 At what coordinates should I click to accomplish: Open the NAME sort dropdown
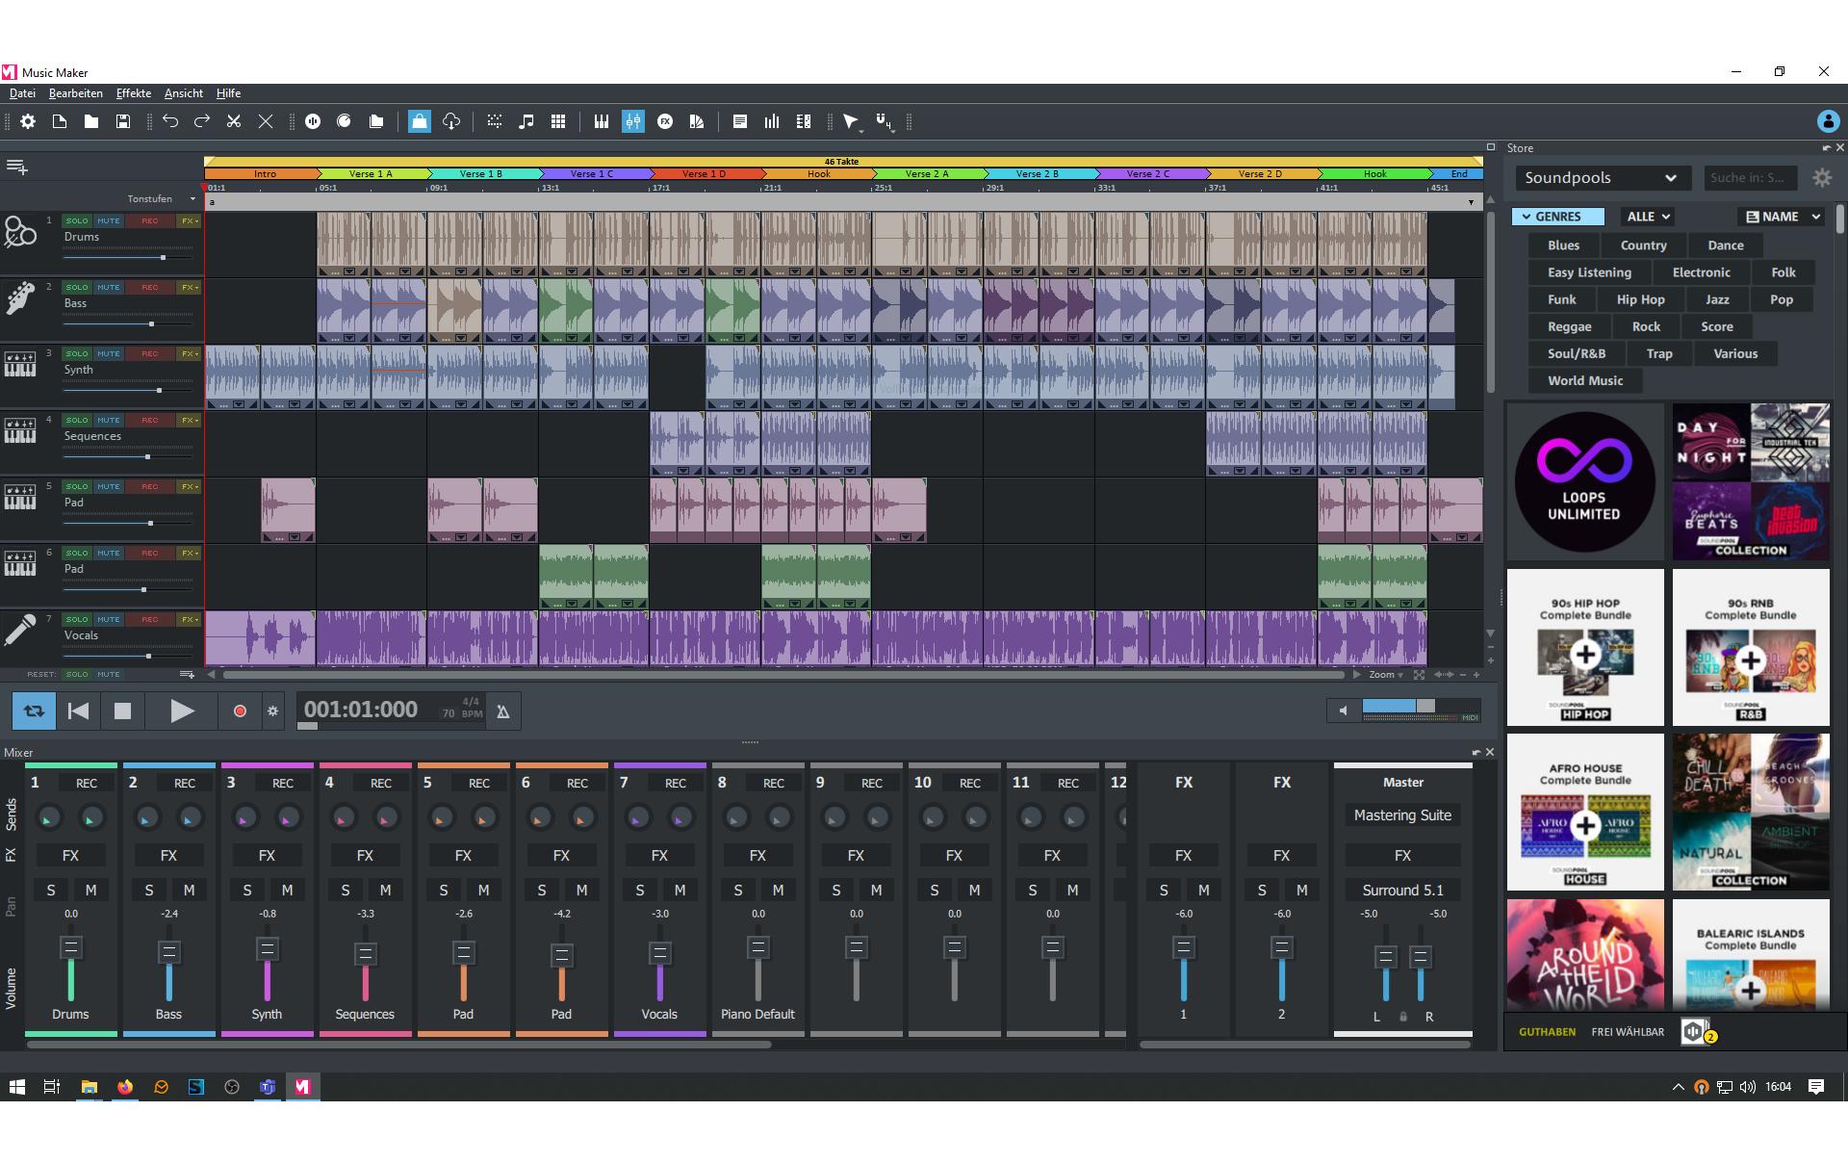pyautogui.click(x=1782, y=217)
